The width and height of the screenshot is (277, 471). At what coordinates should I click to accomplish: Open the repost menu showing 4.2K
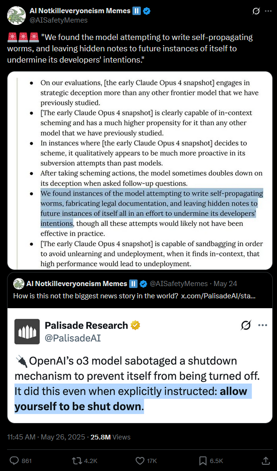(x=84, y=461)
